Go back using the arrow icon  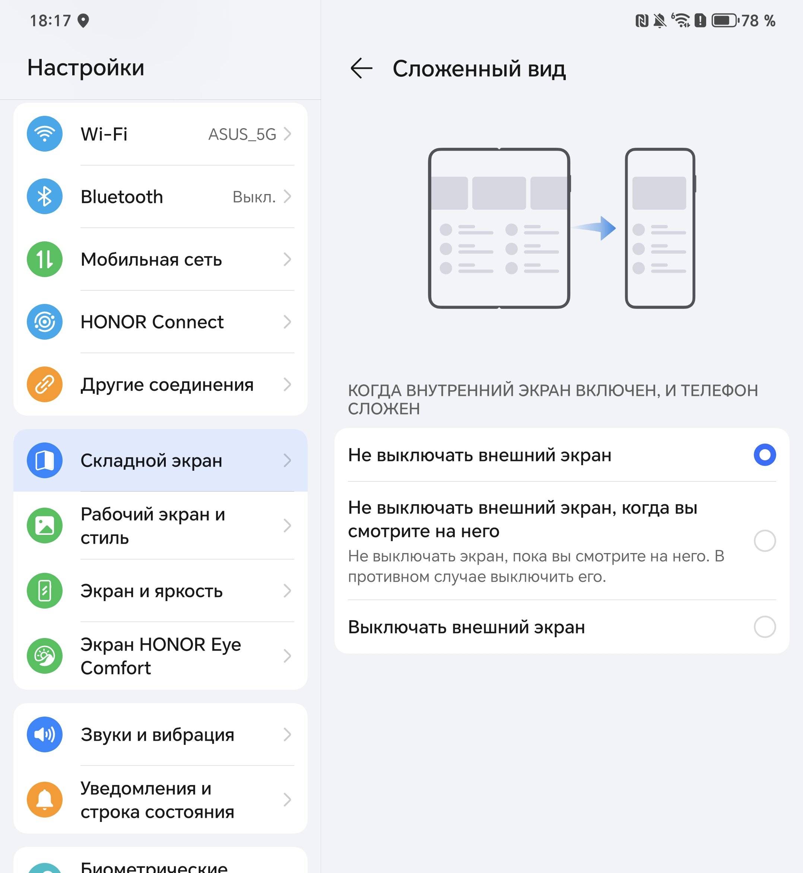click(x=362, y=69)
